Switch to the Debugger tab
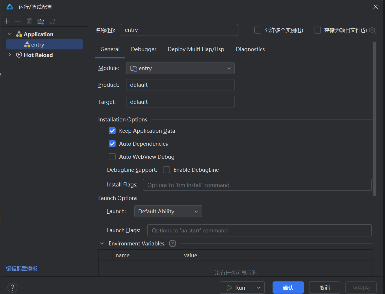 pos(144,49)
